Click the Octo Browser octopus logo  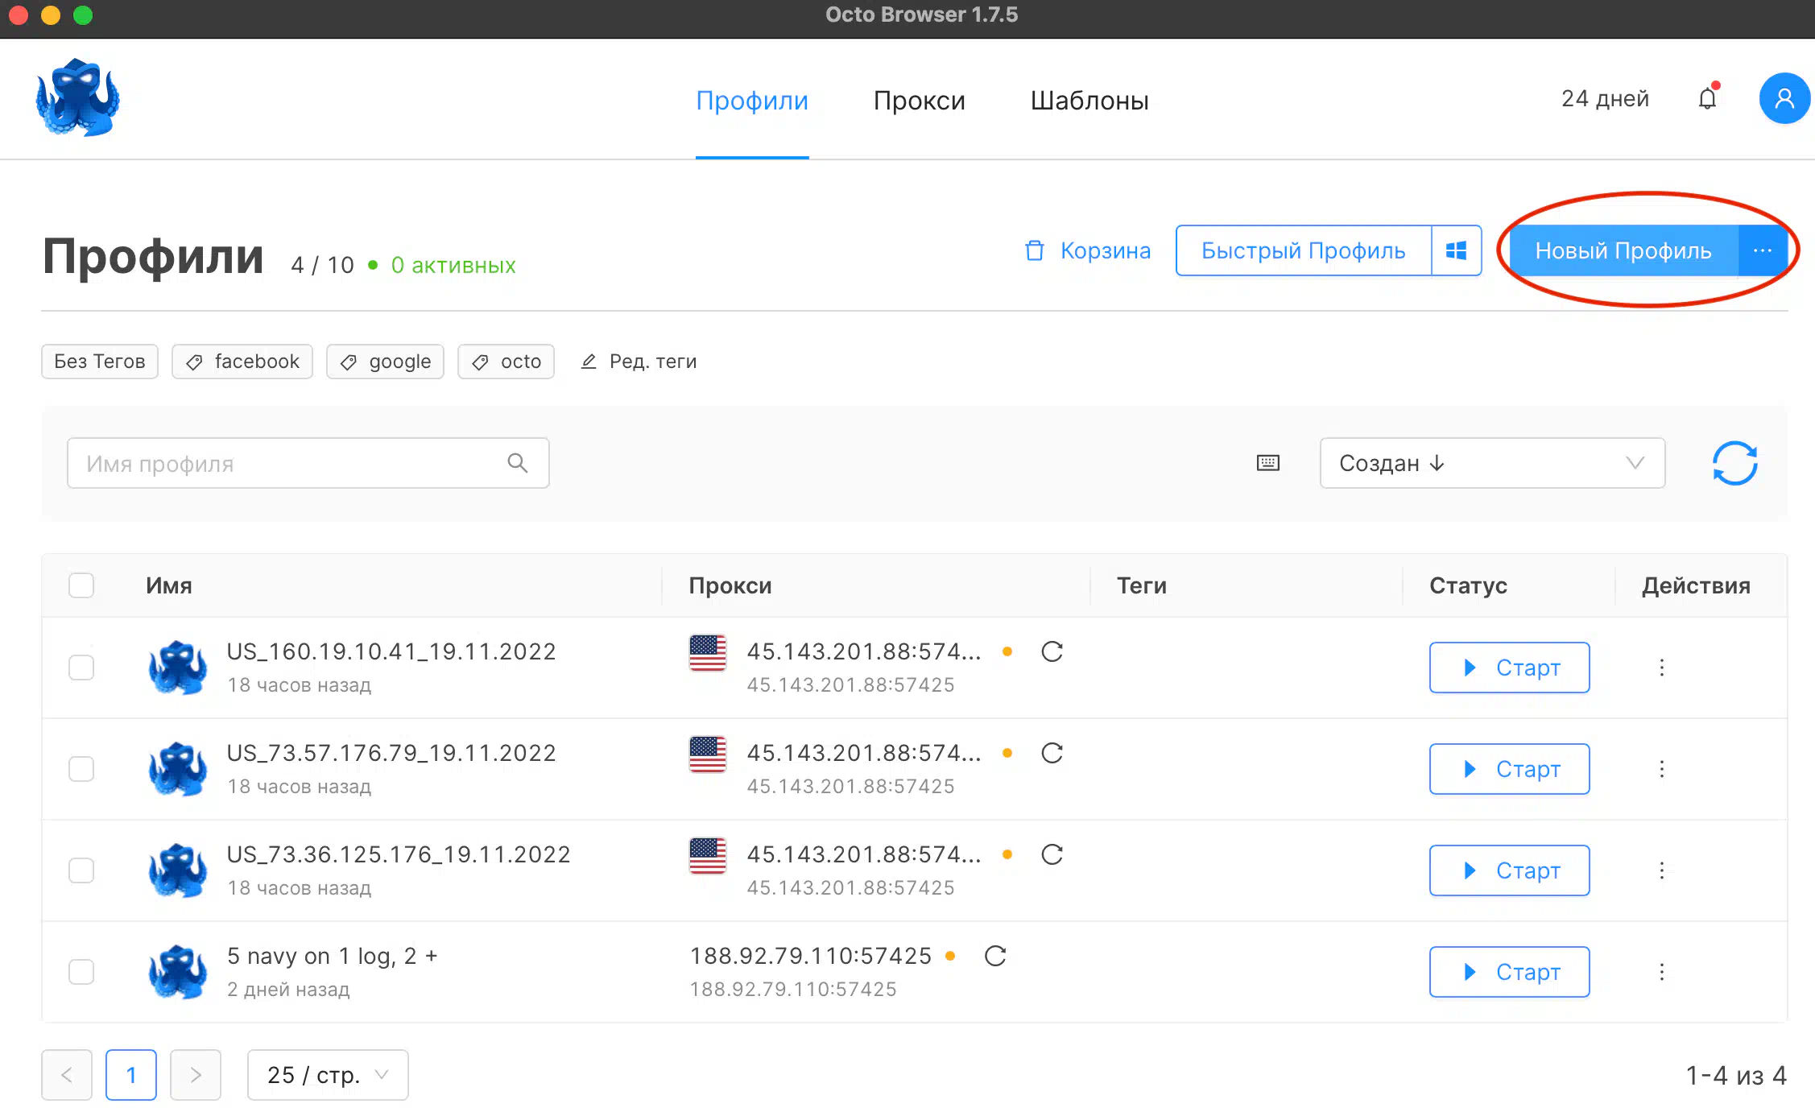point(78,97)
